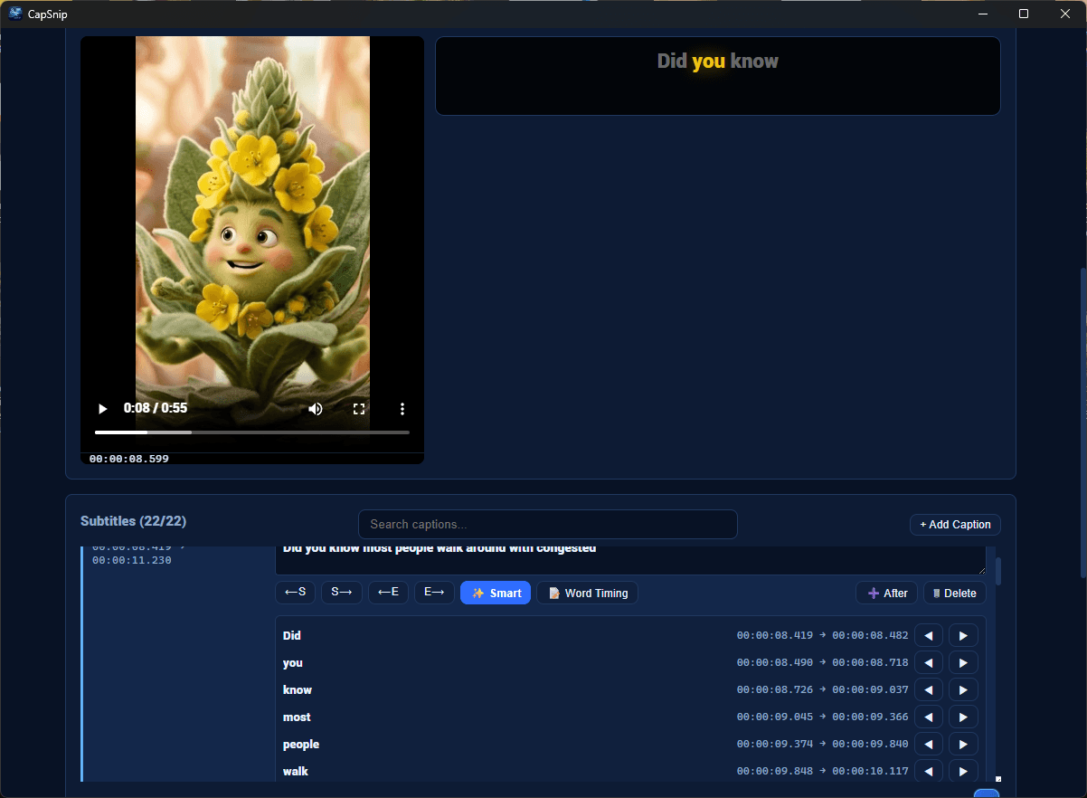Nudge word 'people' later

[963, 745]
